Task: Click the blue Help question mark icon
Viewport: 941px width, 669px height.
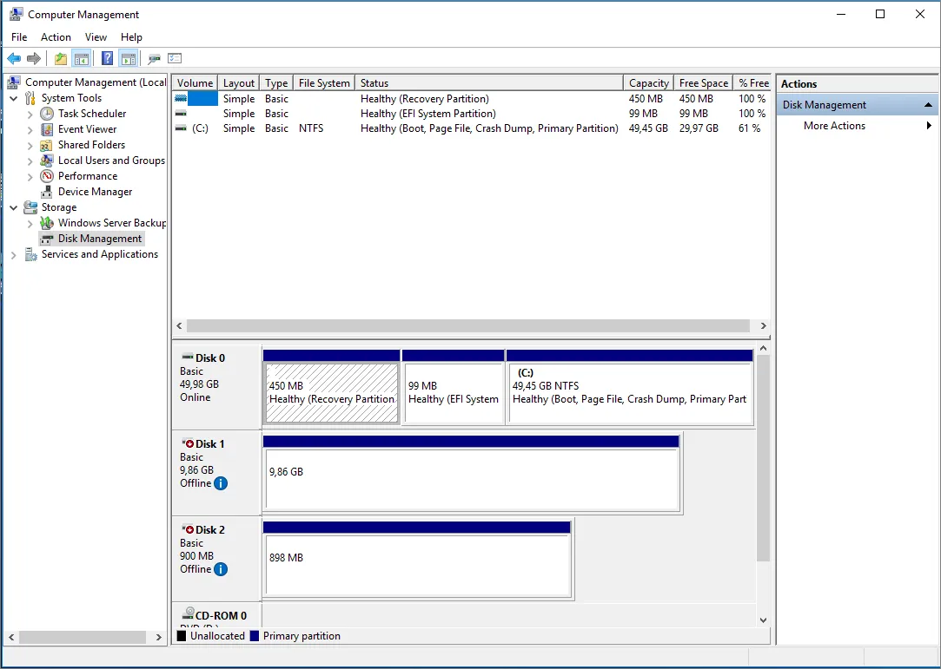Action: [x=107, y=59]
